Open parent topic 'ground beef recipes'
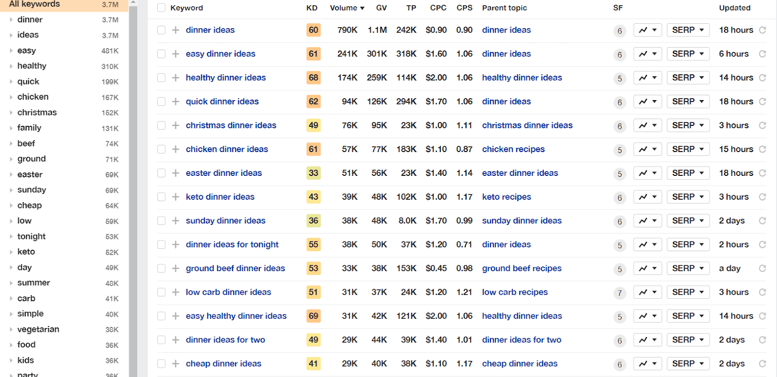The image size is (777, 377). (x=522, y=268)
